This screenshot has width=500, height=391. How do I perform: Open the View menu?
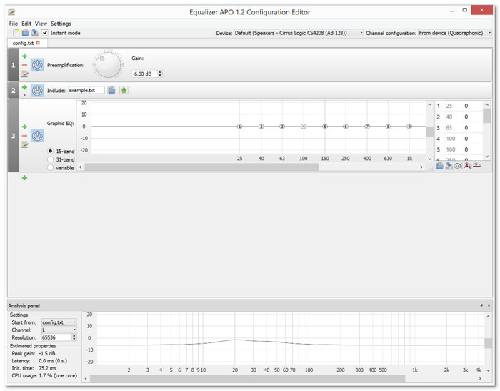[41, 24]
